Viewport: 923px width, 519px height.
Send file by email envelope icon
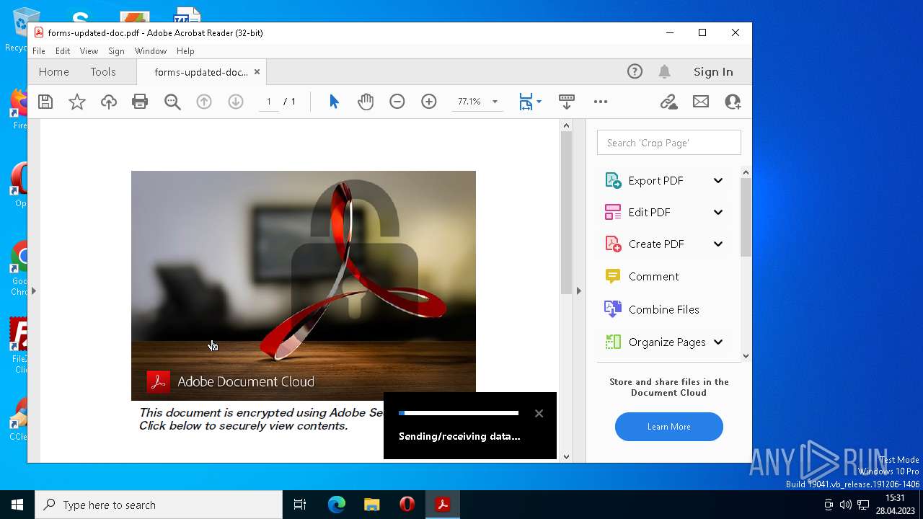pos(701,102)
